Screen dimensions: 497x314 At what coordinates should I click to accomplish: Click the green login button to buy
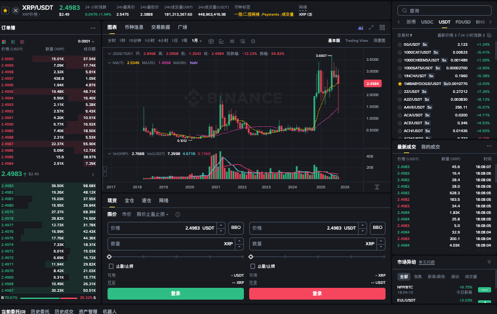175,294
